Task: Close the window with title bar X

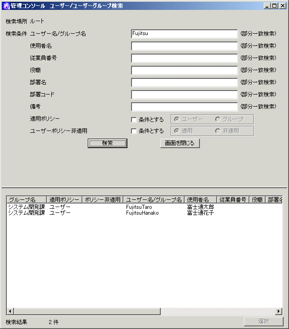Action: (x=283, y=6)
